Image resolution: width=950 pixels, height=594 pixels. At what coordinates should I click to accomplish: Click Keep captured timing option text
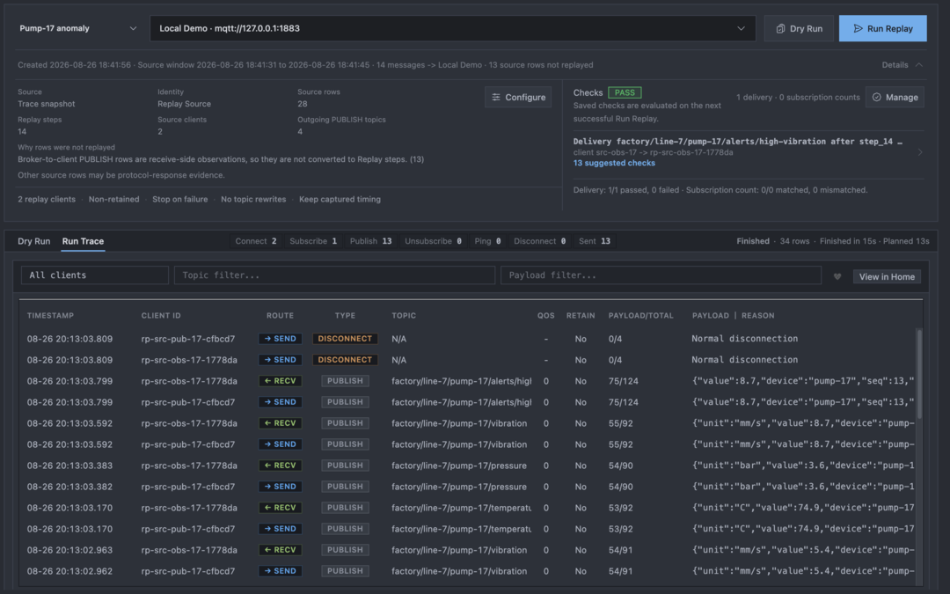coord(340,200)
